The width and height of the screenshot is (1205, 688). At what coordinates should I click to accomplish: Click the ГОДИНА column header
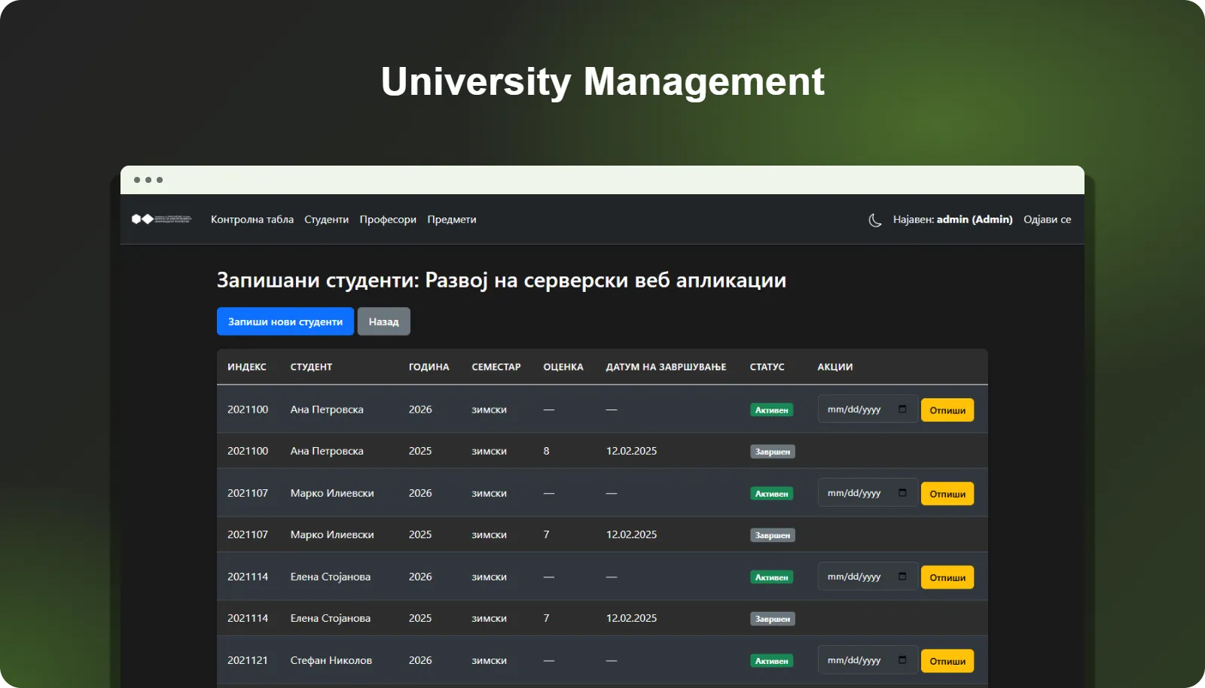(x=429, y=367)
